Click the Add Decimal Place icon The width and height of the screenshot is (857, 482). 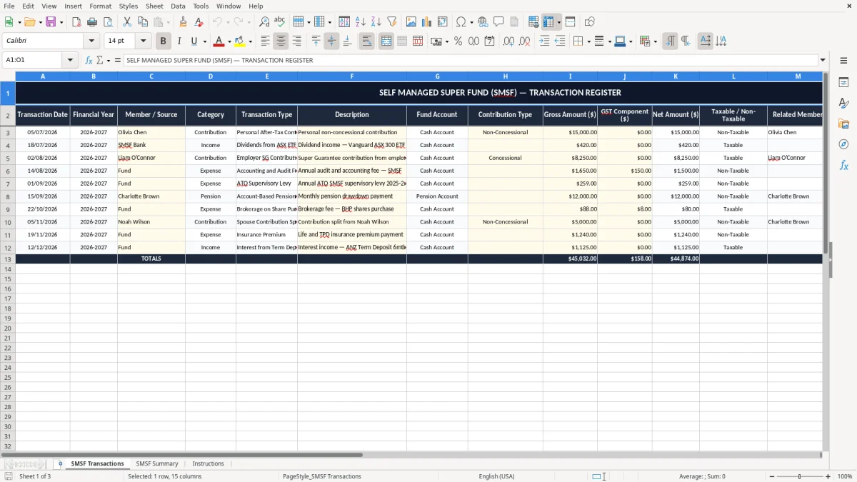508,41
